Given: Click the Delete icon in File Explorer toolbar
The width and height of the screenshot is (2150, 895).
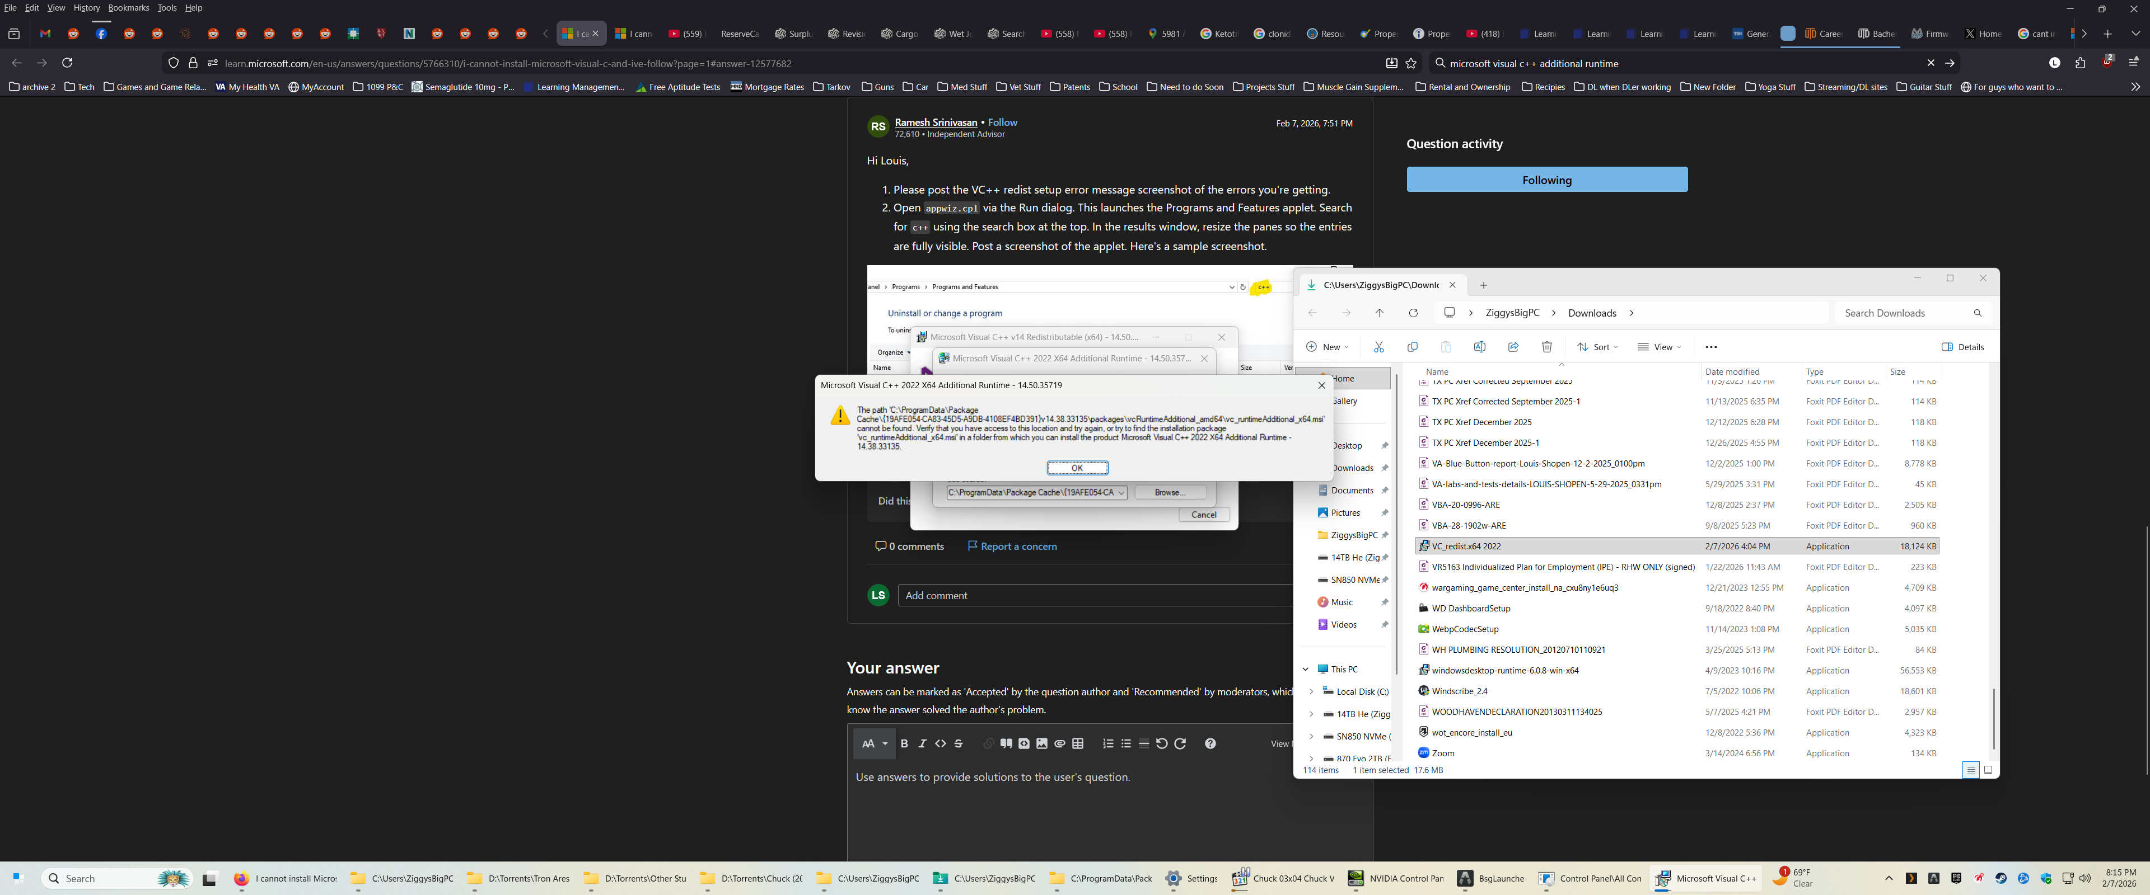Looking at the screenshot, I should (1546, 346).
